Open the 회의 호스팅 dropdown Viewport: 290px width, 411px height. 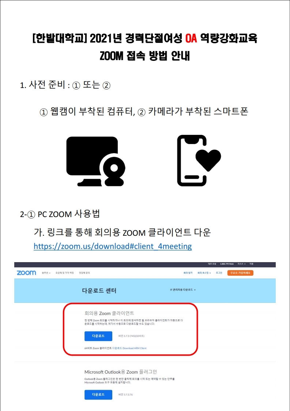coord(204,273)
